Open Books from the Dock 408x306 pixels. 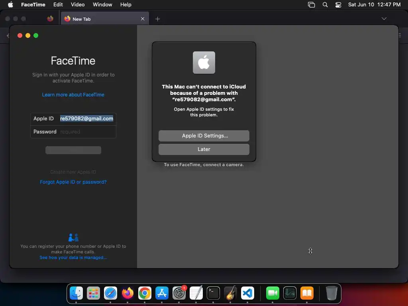(307, 293)
